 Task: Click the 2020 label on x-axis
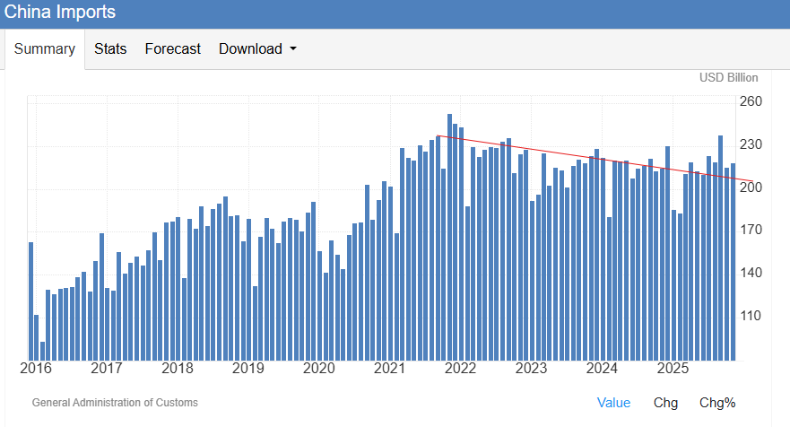coord(318,368)
